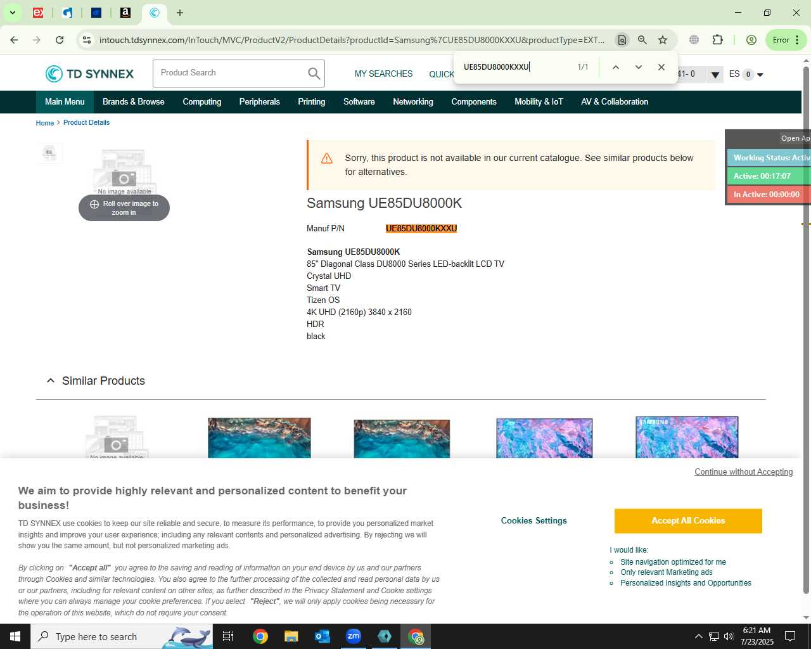Image resolution: width=811 pixels, height=649 pixels.
Task: Click the Open App overlay label
Action: click(x=795, y=139)
